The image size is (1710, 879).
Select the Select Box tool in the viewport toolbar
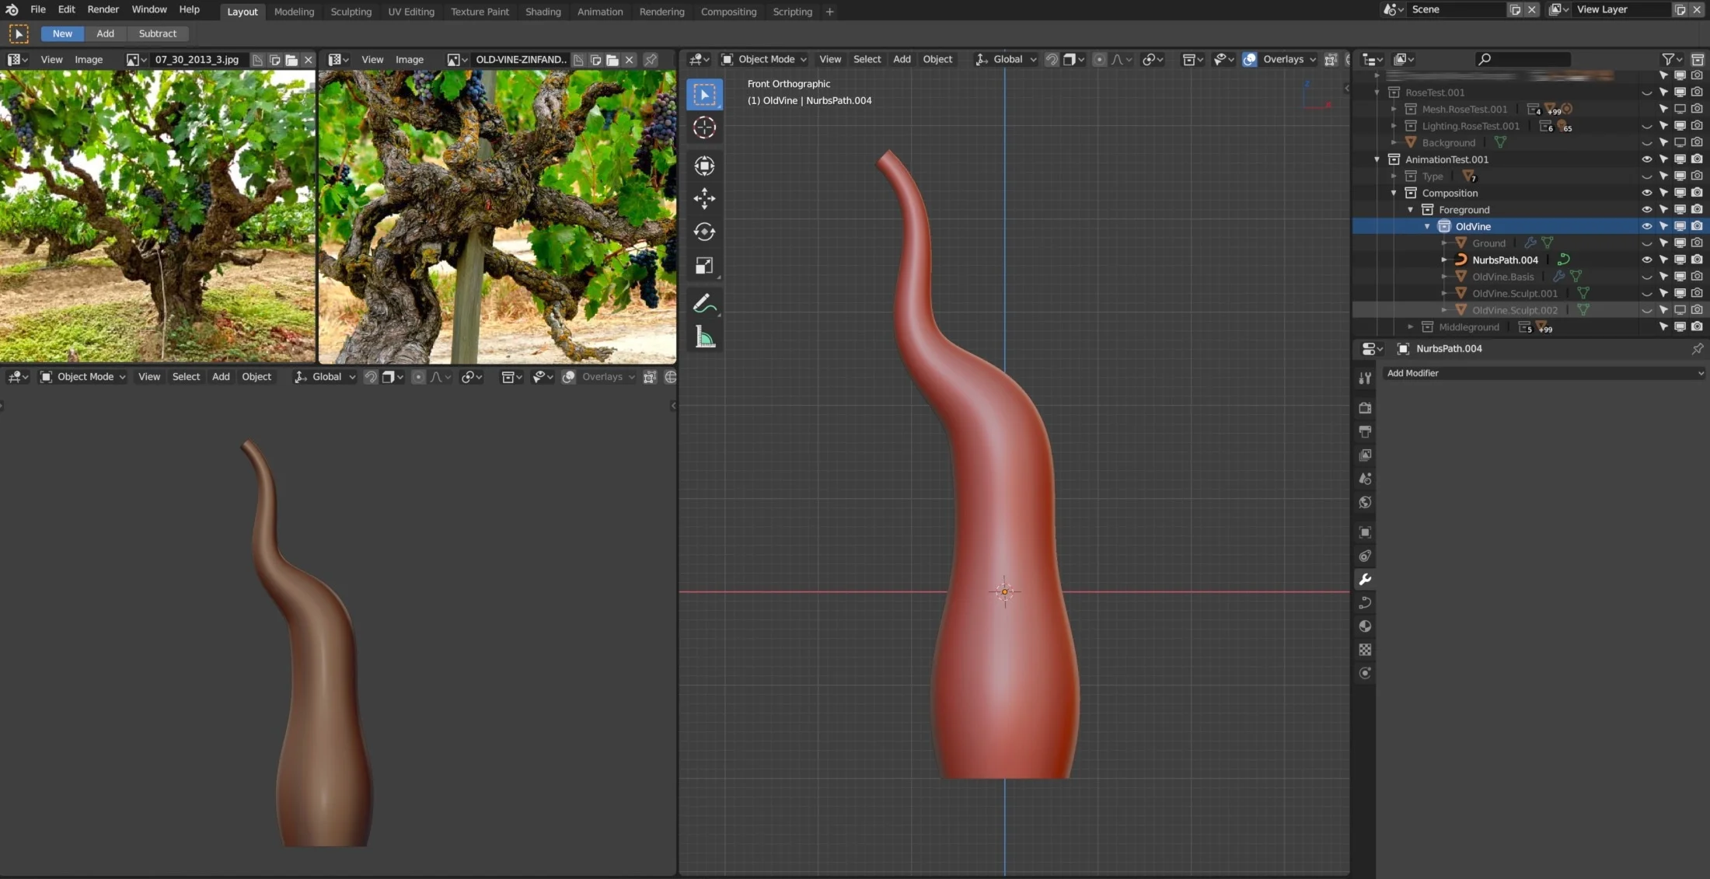click(704, 95)
